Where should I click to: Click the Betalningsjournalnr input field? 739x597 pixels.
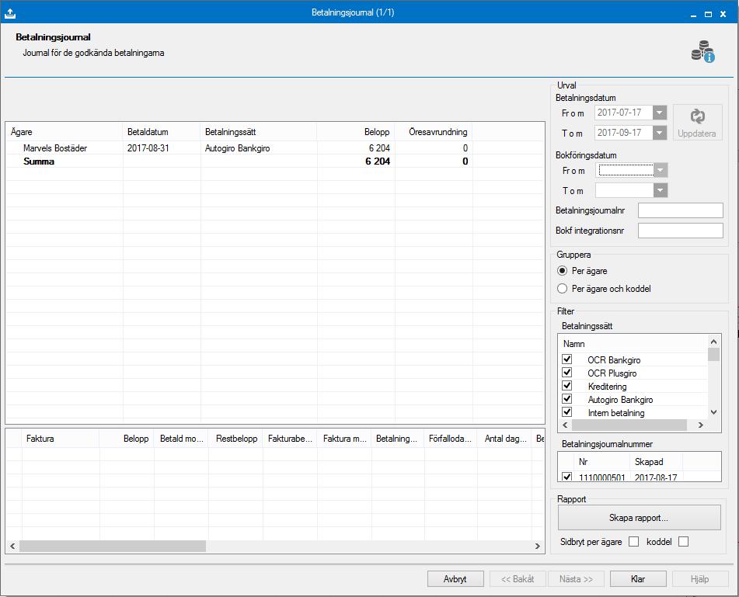pos(680,210)
